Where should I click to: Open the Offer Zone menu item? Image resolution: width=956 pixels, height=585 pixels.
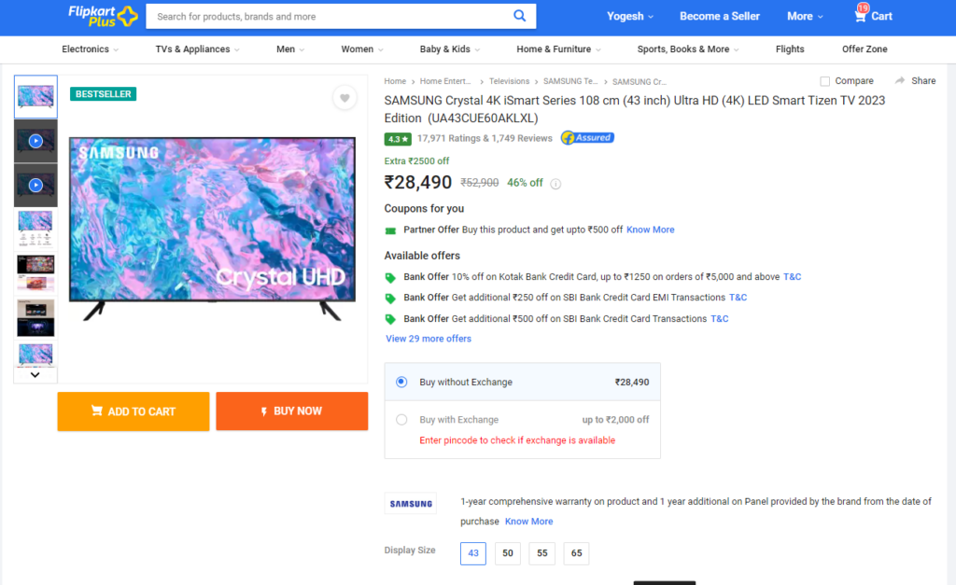click(x=865, y=49)
